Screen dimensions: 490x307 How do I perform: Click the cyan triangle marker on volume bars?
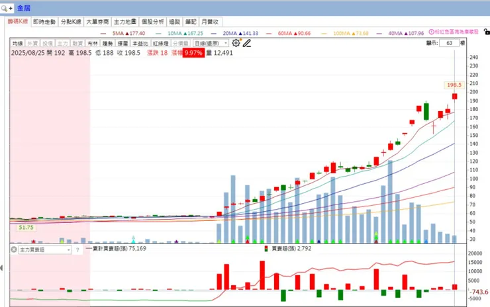134,241
